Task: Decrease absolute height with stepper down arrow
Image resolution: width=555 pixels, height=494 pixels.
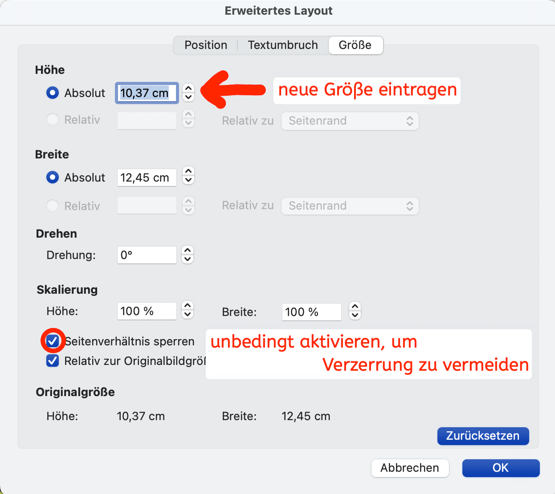Action: (x=188, y=97)
